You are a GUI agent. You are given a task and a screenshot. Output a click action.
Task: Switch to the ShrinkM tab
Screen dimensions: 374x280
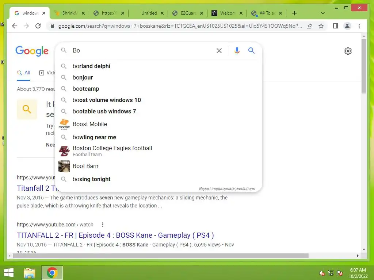70,13
